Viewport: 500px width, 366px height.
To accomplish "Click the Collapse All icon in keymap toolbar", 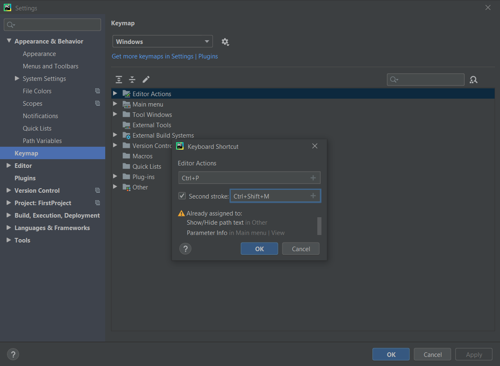I will pos(132,79).
